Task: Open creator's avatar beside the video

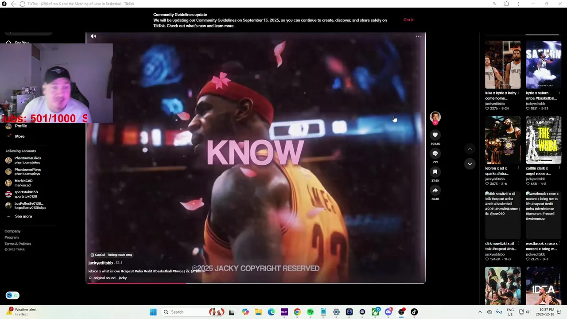Action: 435,117
